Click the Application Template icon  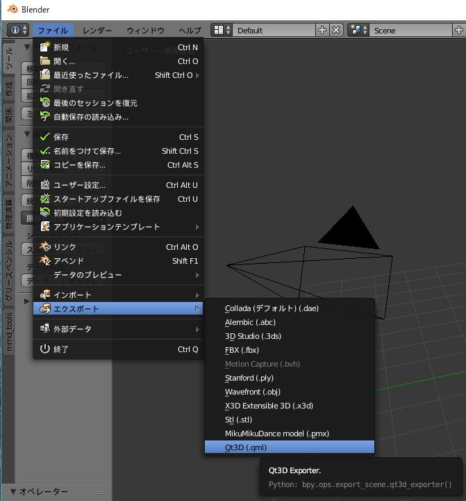click(x=45, y=227)
